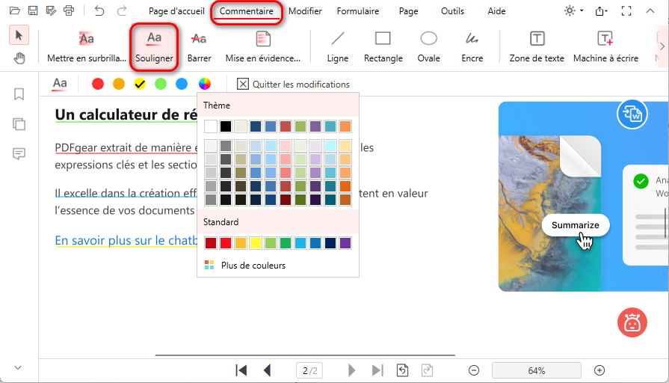669x383 pixels.
Task: Redo the last undone action
Action: pos(122,10)
